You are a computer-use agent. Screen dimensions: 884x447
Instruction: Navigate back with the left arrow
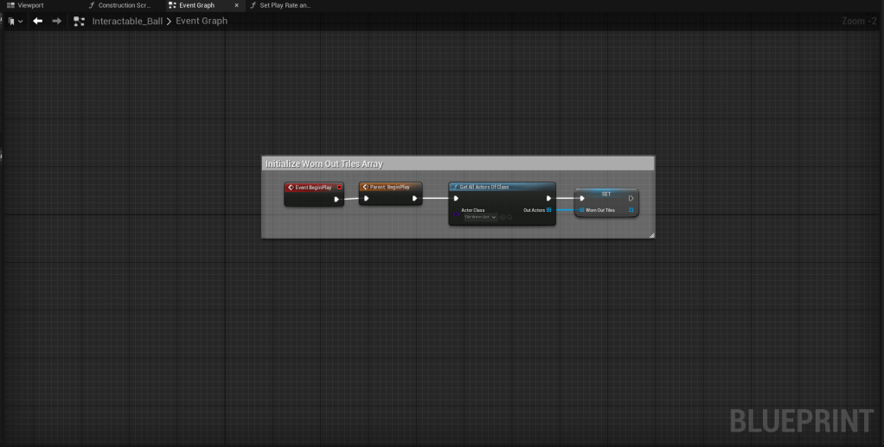pos(38,21)
